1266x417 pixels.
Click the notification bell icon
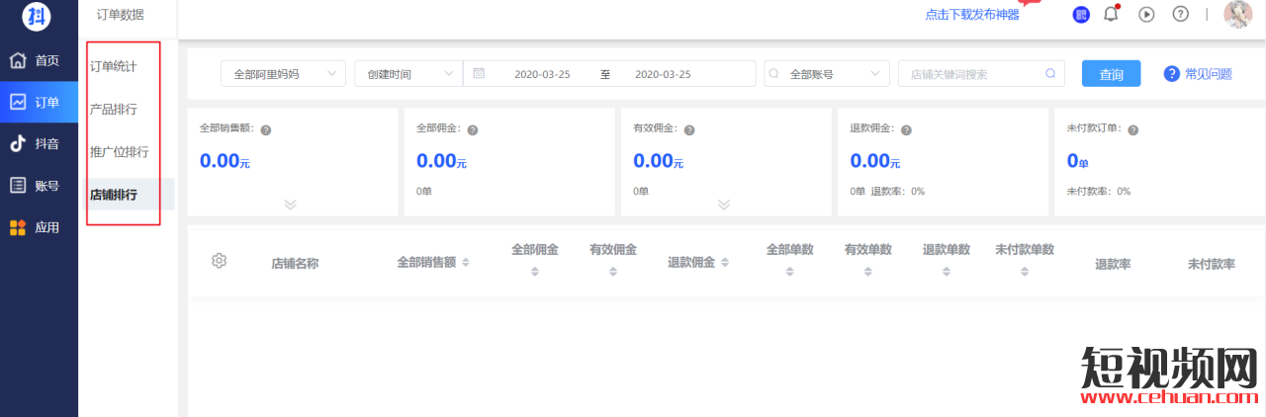(1112, 14)
